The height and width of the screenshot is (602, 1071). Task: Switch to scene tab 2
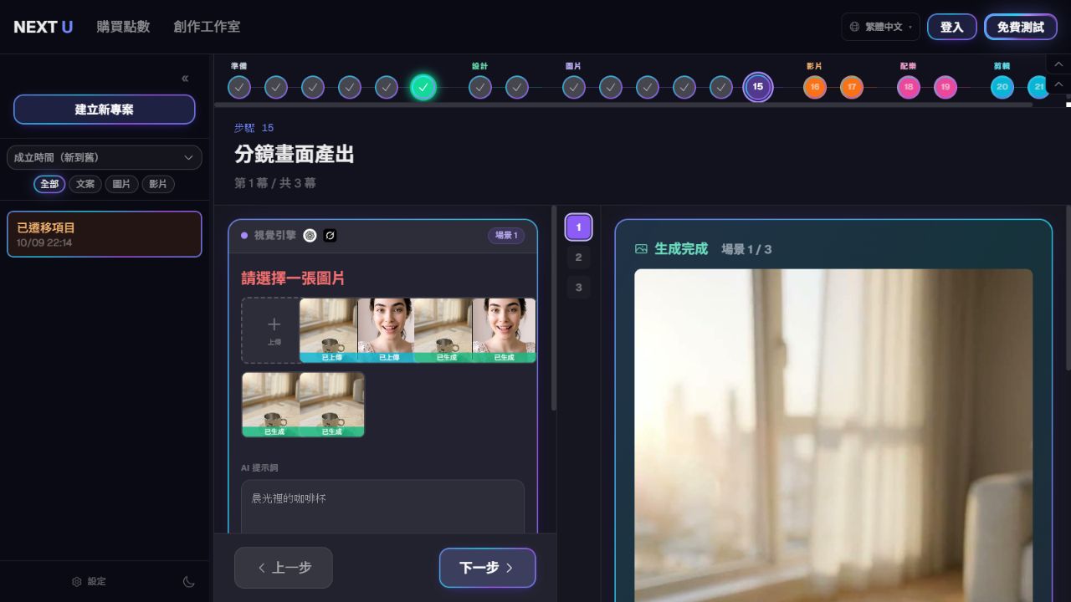(x=578, y=258)
